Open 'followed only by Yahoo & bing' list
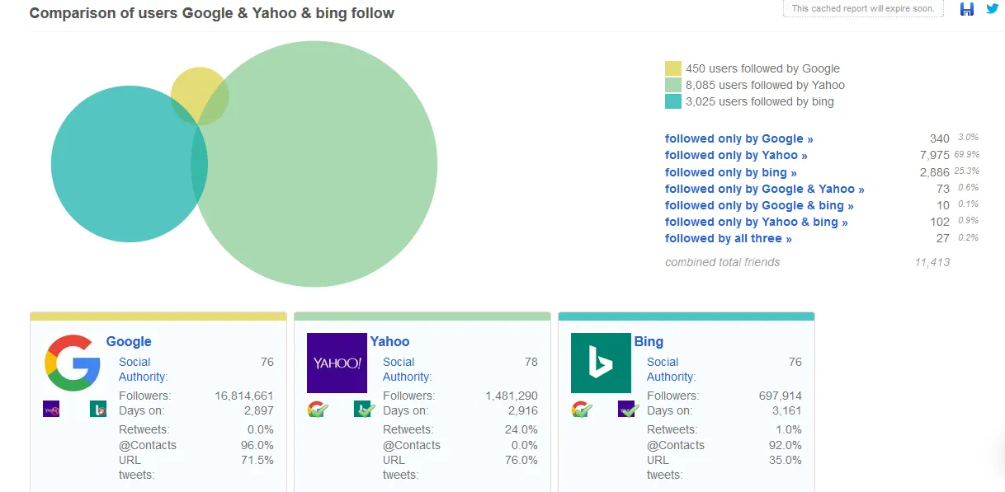Viewport: 1005px width, 492px height. 757,222
